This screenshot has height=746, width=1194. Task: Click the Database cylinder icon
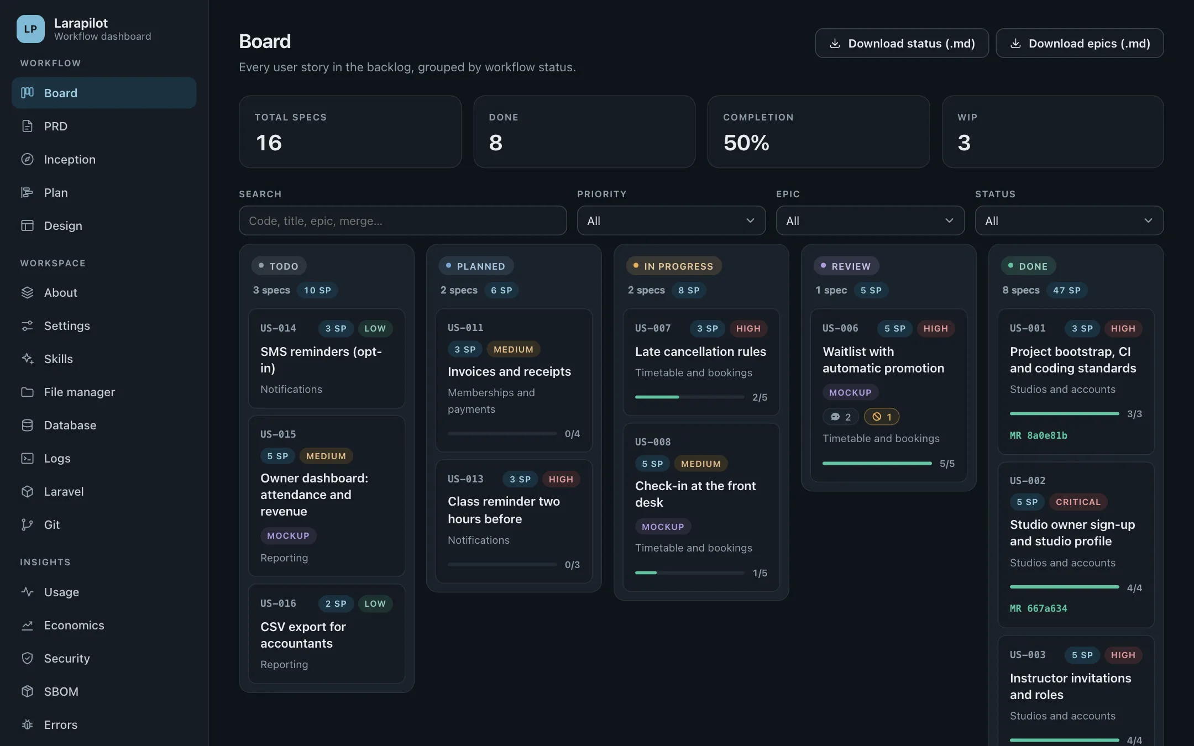(x=27, y=425)
